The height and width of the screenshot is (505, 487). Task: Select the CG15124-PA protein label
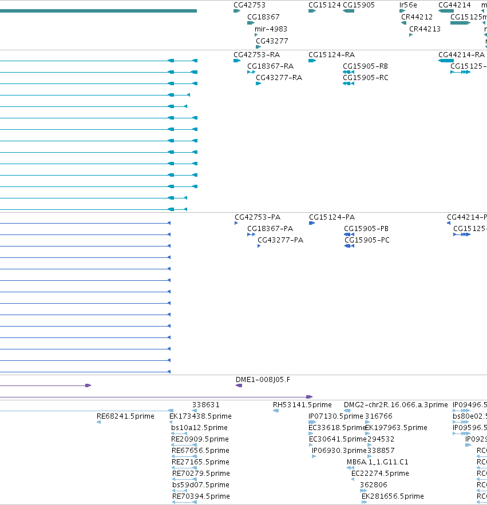pos(332,217)
